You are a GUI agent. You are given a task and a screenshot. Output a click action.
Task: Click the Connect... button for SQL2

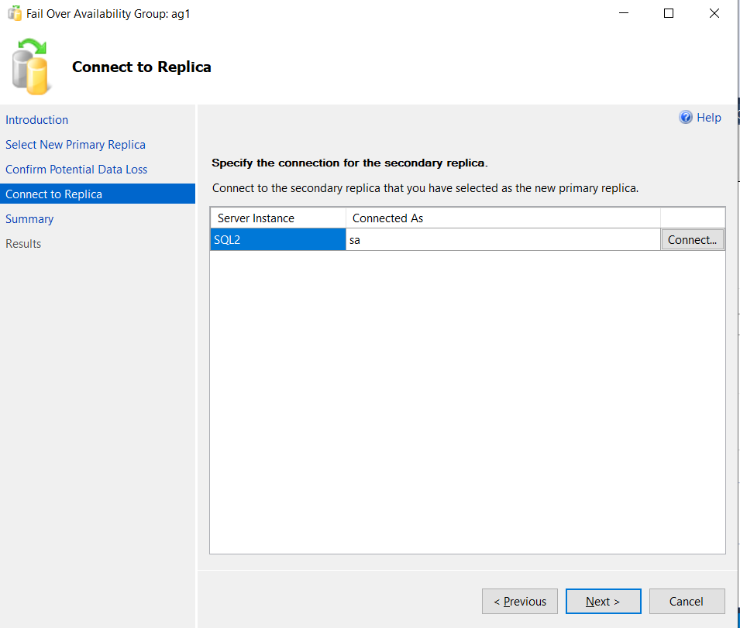692,240
